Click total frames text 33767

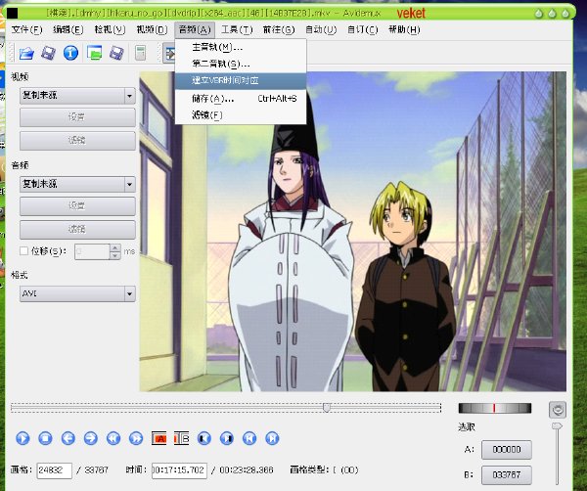tap(97, 470)
